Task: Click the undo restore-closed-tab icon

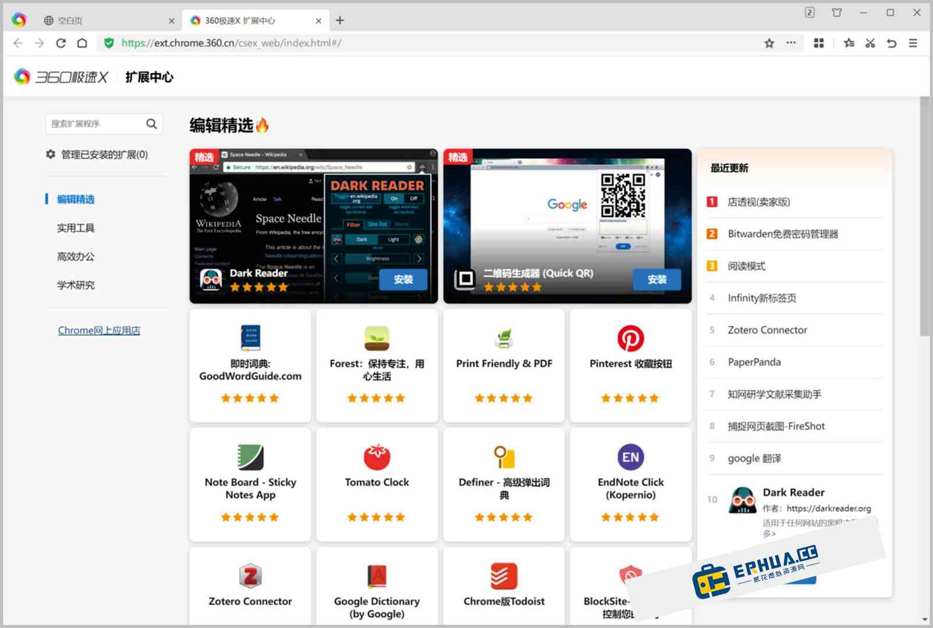Action: (x=891, y=43)
